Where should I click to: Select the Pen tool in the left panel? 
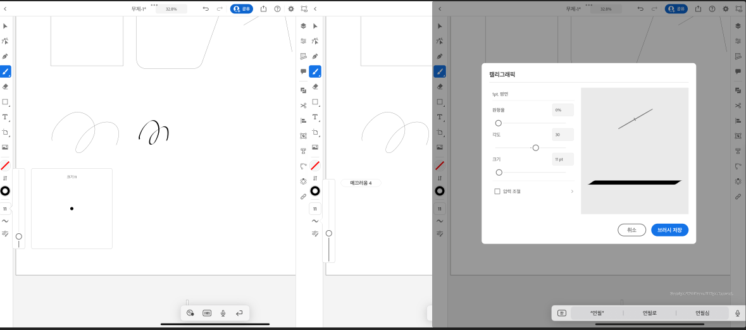(5, 57)
